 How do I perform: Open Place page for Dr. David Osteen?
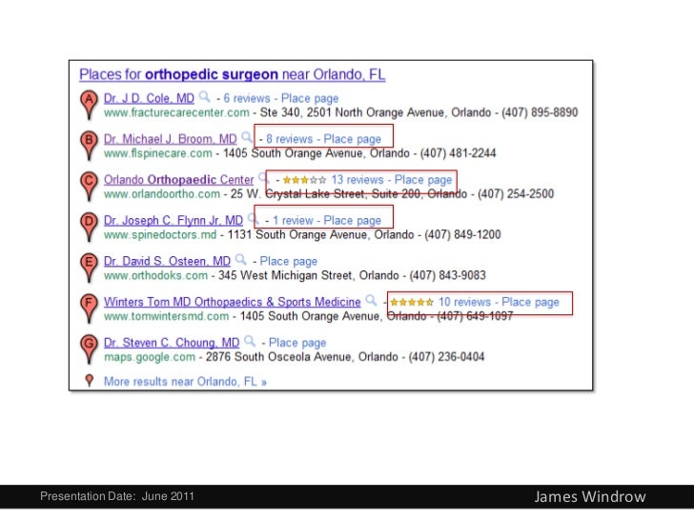point(289,261)
